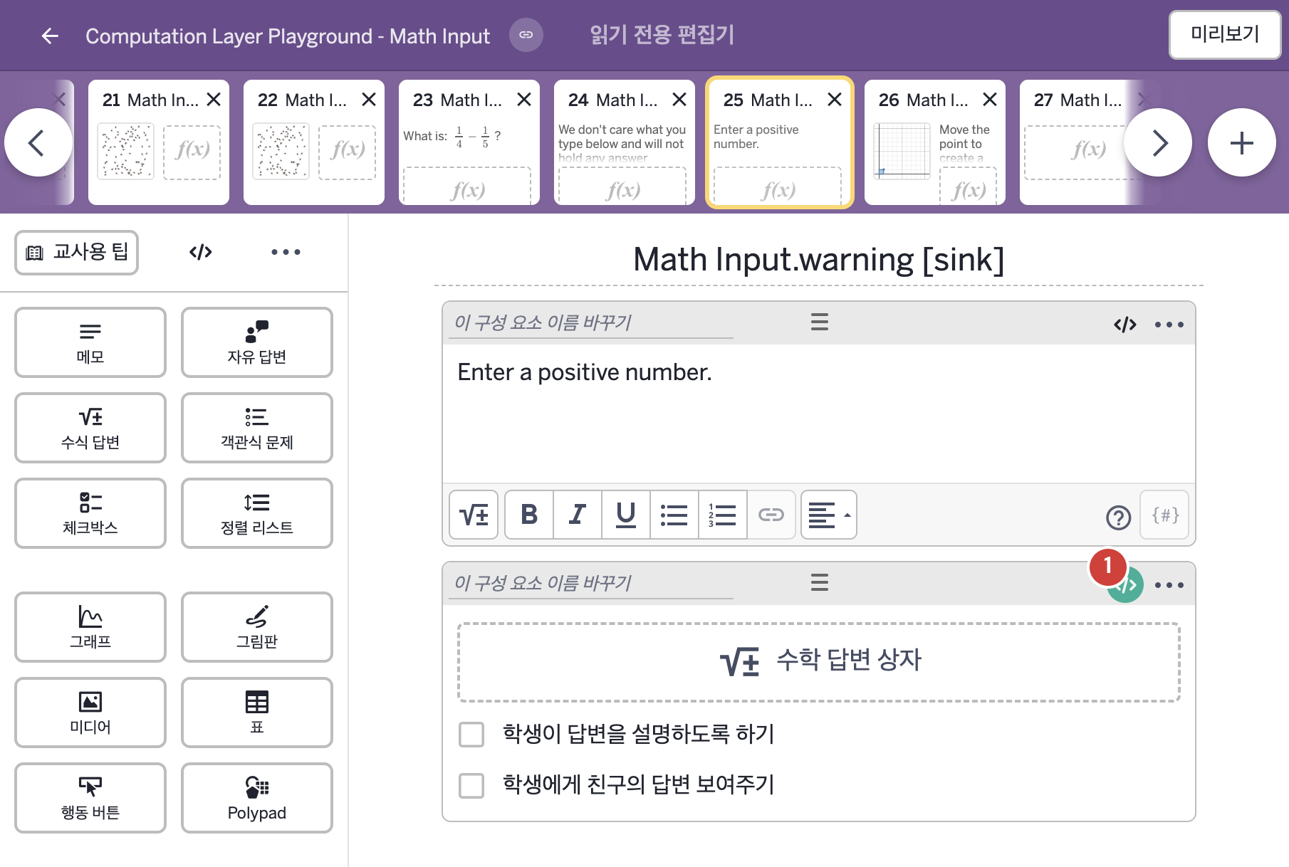Add a 정렬 리스트 ordered list component
1289x867 pixels.
[257, 513]
